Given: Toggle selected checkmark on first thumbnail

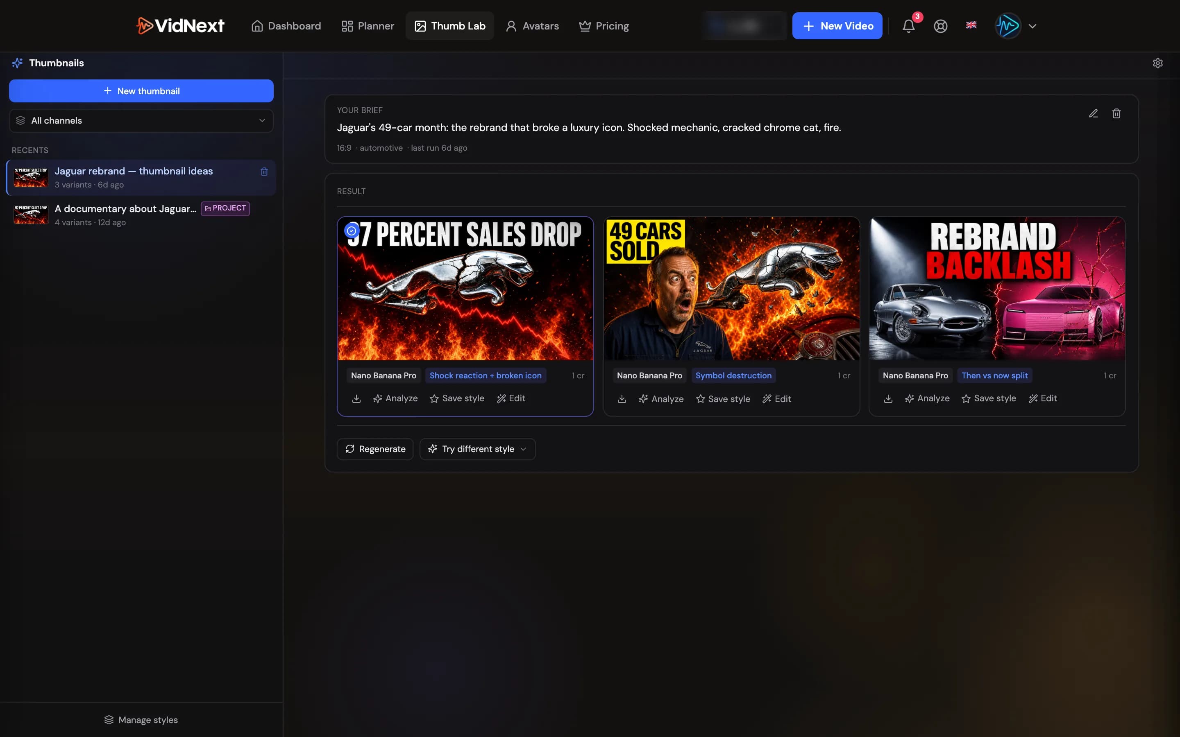Looking at the screenshot, I should pyautogui.click(x=351, y=231).
